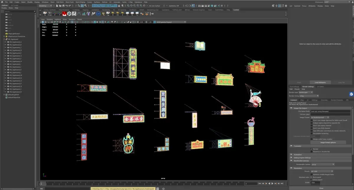The image size is (354, 190).
Task: Click the Select button in Attribute Editor
Action: [x=299, y=82]
